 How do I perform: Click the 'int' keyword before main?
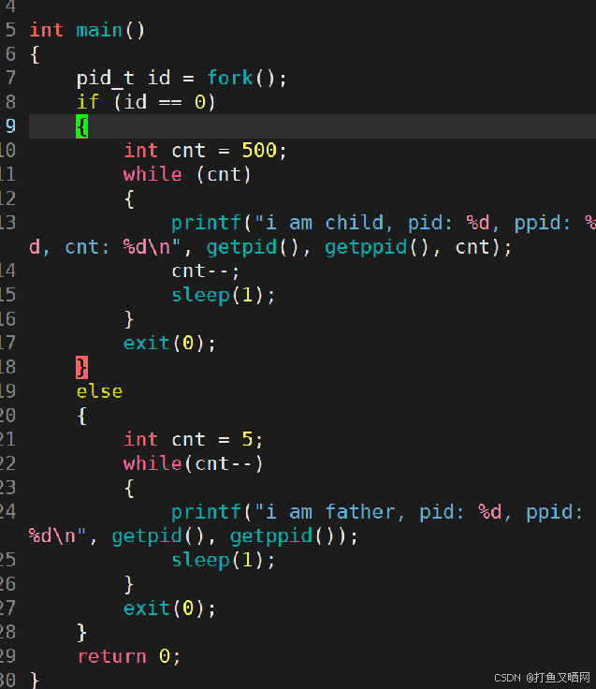(x=47, y=30)
